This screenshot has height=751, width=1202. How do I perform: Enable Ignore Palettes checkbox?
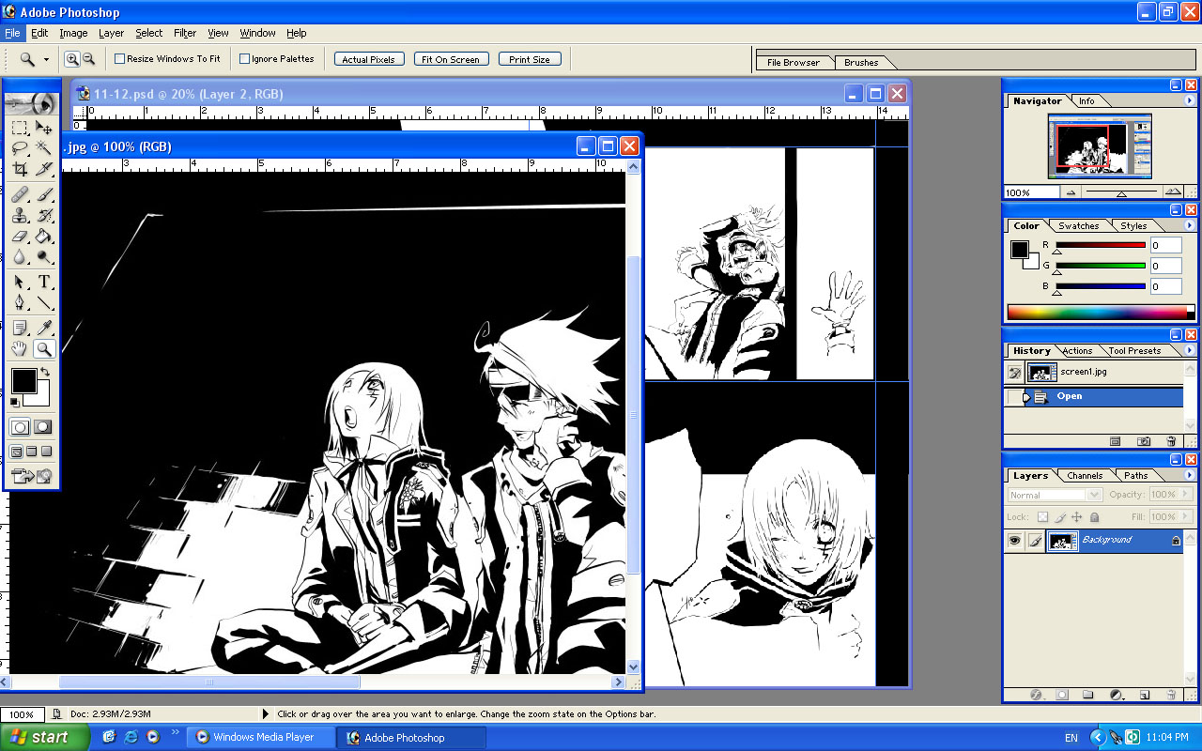point(244,59)
